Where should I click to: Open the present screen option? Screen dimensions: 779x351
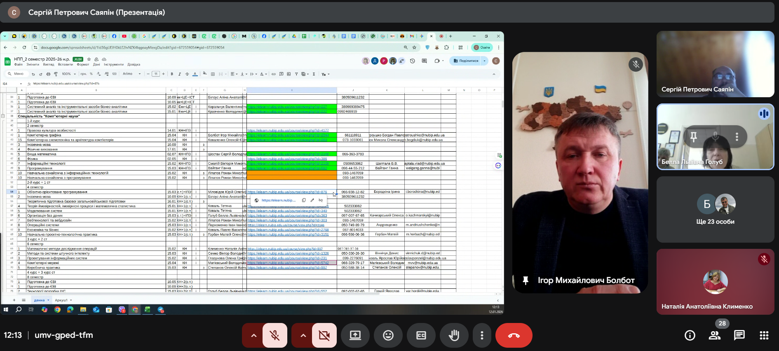pyautogui.click(x=355, y=335)
